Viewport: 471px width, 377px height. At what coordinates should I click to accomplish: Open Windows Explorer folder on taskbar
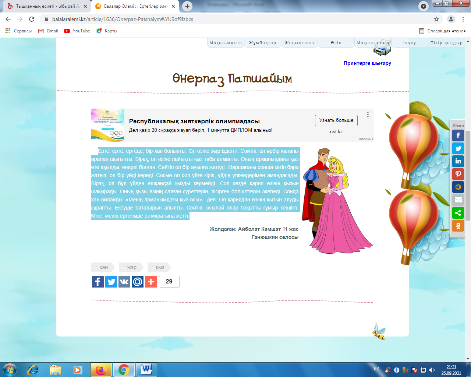pos(55,370)
